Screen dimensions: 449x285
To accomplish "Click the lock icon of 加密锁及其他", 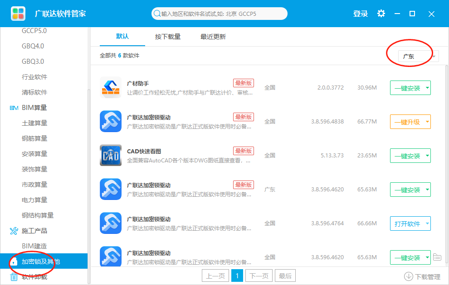I will pos(14,261).
